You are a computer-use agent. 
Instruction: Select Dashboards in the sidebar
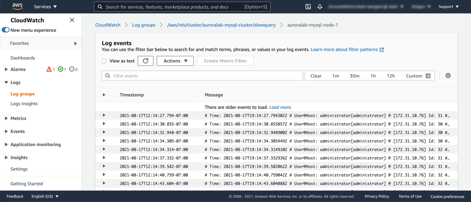tap(23, 58)
